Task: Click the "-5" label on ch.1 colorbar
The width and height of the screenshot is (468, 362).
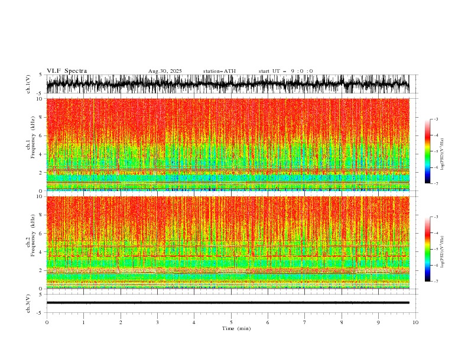Action: 435,151
